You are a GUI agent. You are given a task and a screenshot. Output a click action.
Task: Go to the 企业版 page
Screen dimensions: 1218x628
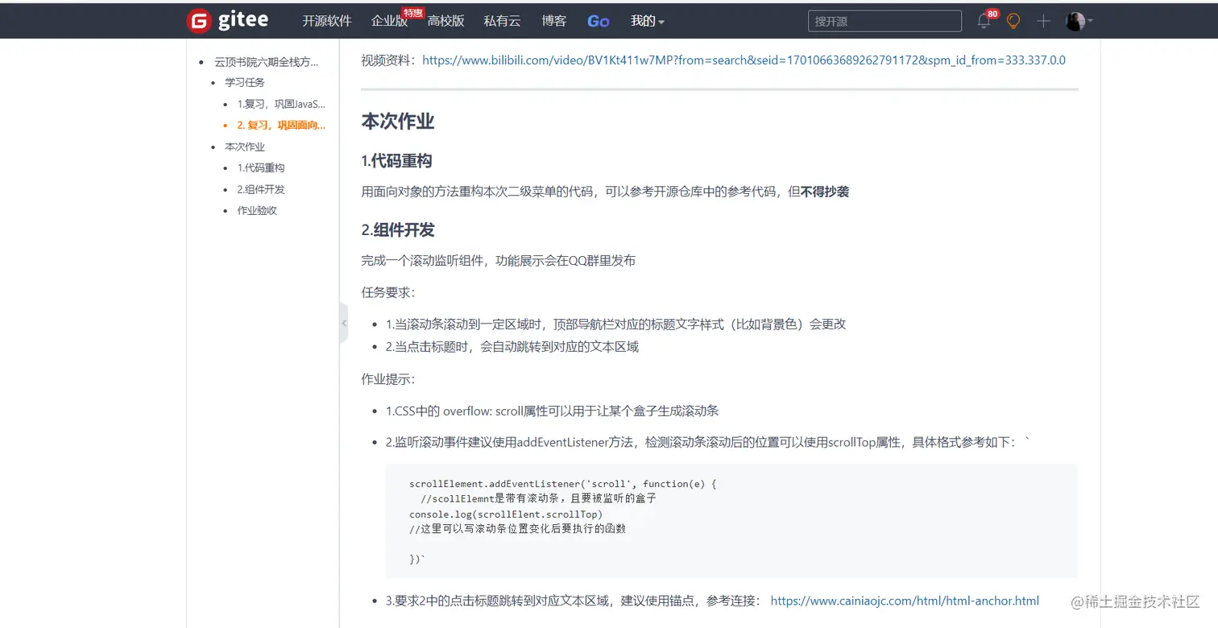click(x=390, y=22)
